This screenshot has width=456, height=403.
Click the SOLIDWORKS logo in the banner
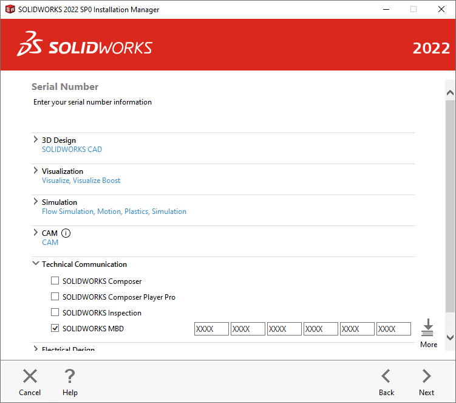click(x=84, y=47)
